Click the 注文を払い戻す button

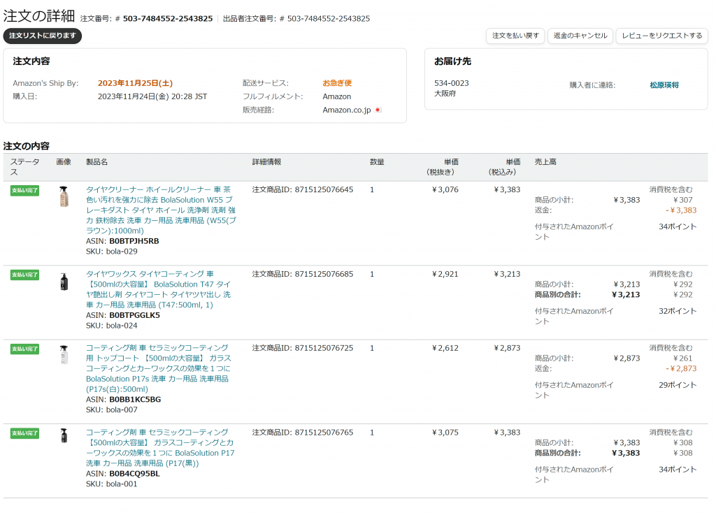click(x=515, y=36)
